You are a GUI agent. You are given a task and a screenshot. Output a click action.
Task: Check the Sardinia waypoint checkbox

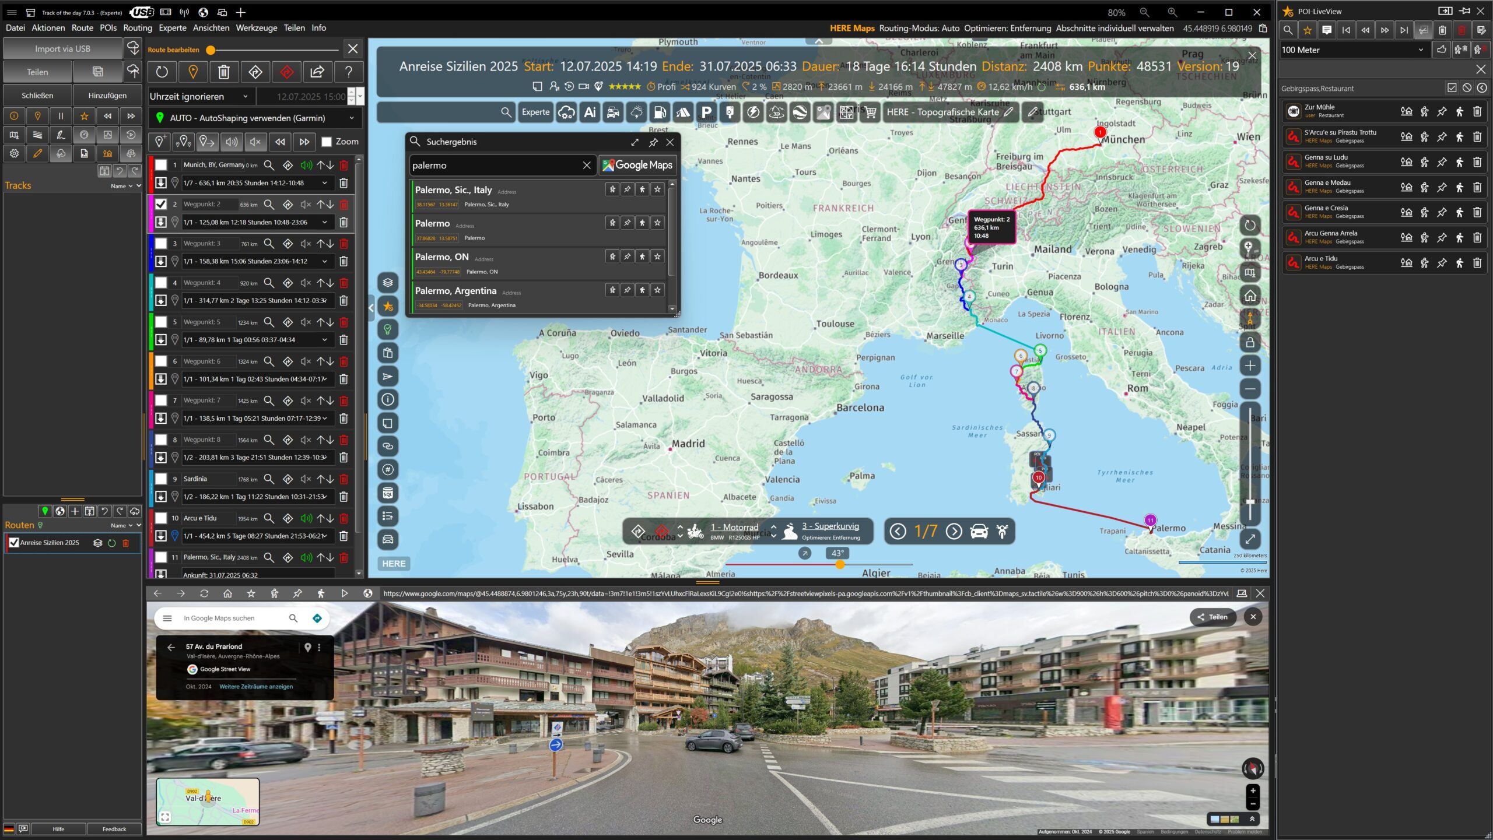click(161, 479)
